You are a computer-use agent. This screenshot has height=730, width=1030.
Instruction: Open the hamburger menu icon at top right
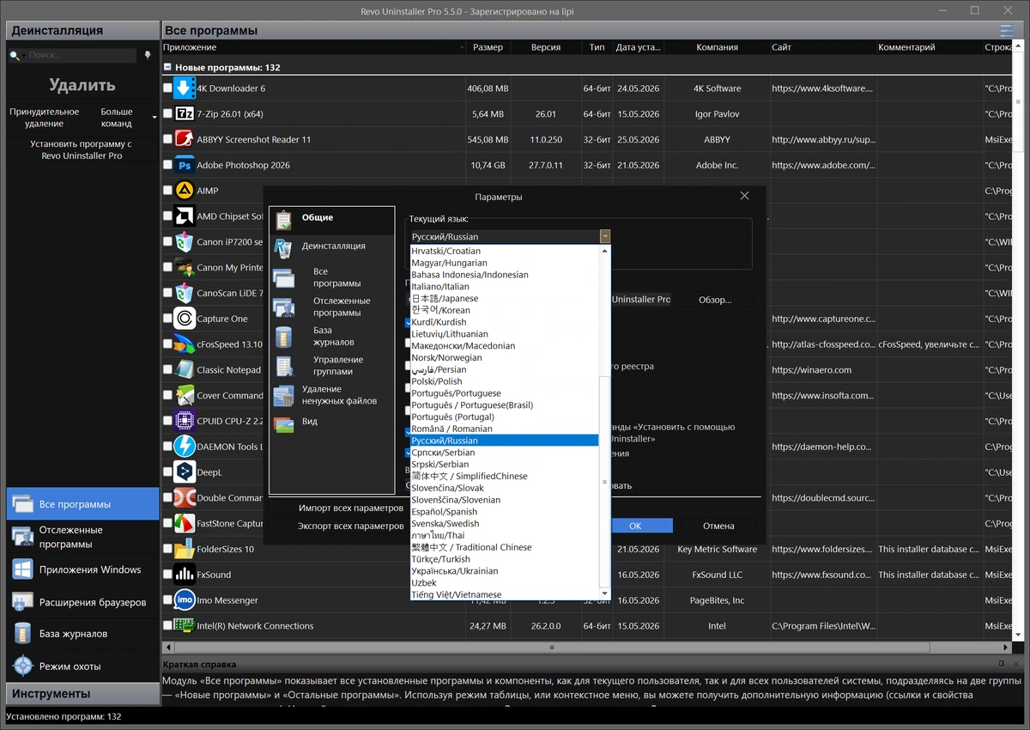click(1006, 31)
